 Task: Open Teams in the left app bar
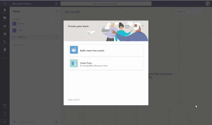[x=5, y=27]
